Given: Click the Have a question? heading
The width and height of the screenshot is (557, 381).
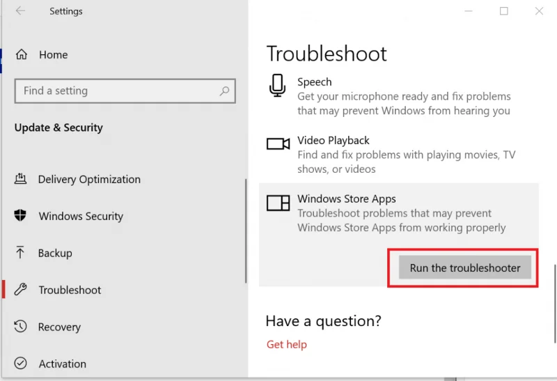Looking at the screenshot, I should pos(323,321).
